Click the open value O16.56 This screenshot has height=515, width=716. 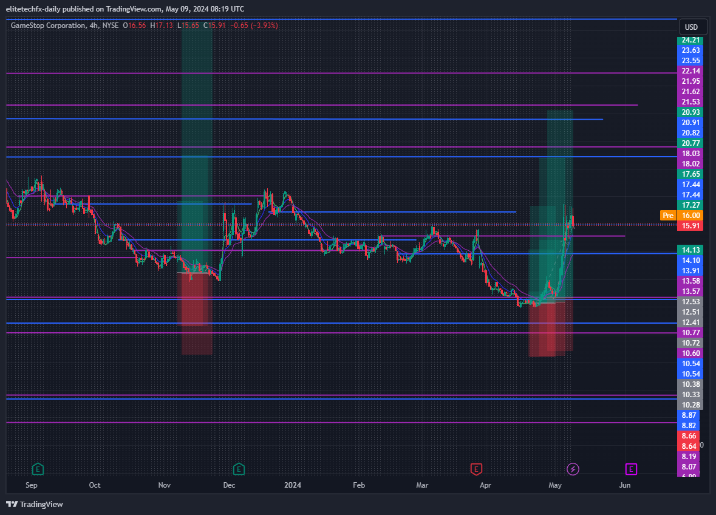[134, 26]
